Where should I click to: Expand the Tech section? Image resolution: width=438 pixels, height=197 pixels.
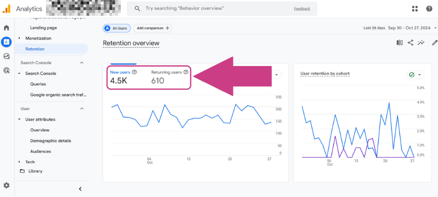(19, 162)
